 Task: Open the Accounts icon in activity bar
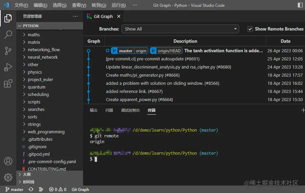point(8,161)
